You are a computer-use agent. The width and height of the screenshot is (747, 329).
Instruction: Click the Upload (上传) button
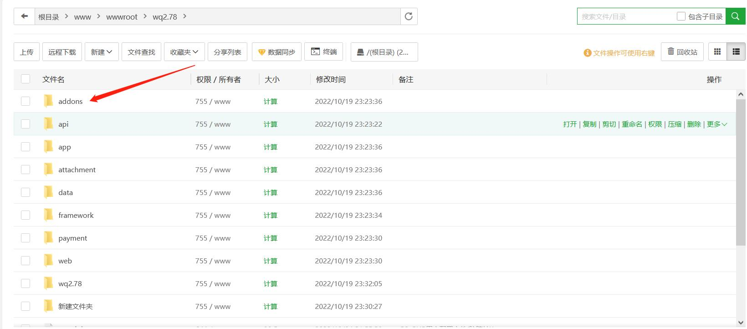tap(27, 52)
